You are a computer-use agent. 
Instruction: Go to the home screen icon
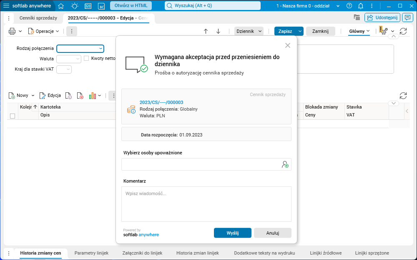click(61, 6)
